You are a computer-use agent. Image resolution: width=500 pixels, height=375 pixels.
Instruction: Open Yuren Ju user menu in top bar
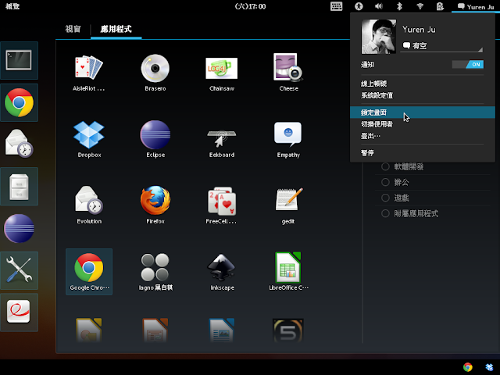476,7
